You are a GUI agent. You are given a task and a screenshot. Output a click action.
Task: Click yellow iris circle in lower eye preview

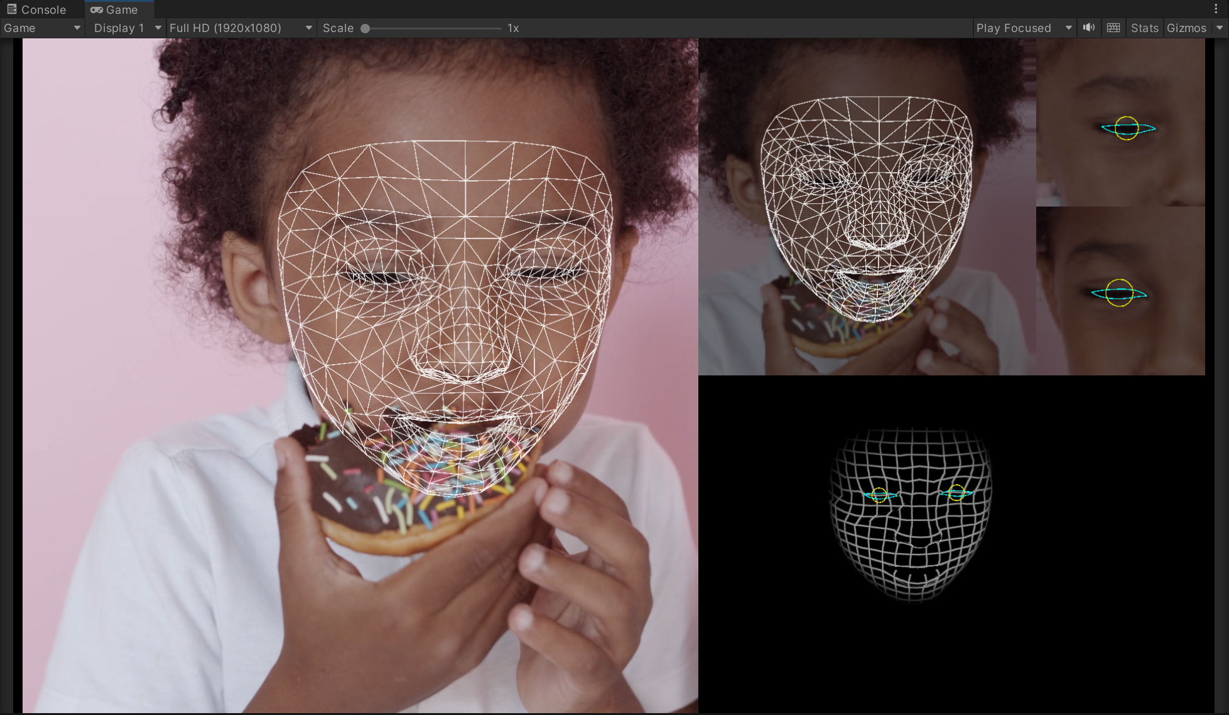1119,293
